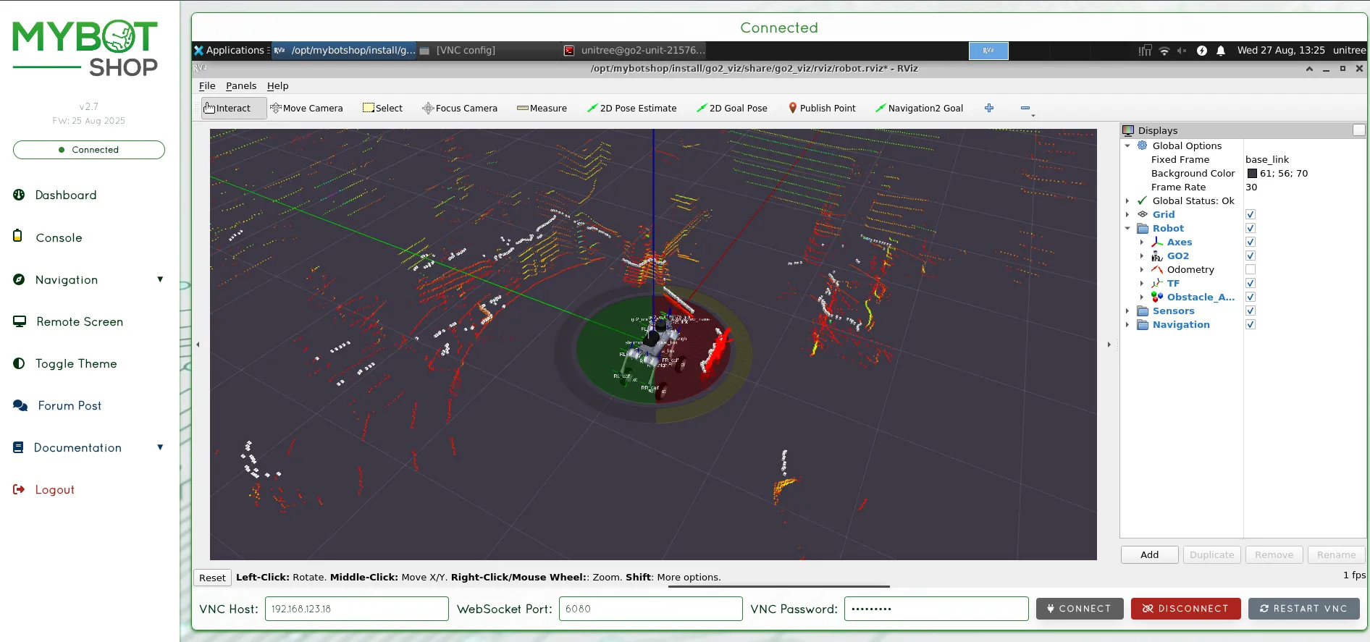Click the notification bell in system tray
The image size is (1370, 642).
1221,51
